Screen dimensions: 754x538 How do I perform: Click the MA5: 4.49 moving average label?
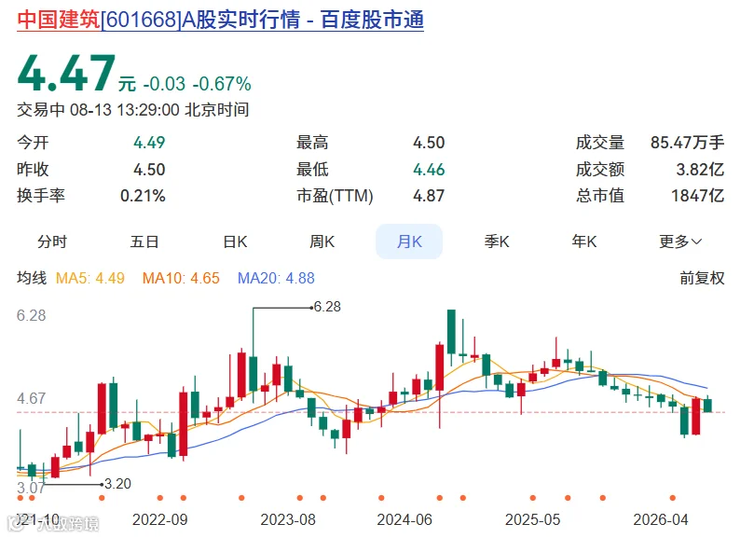(x=89, y=278)
